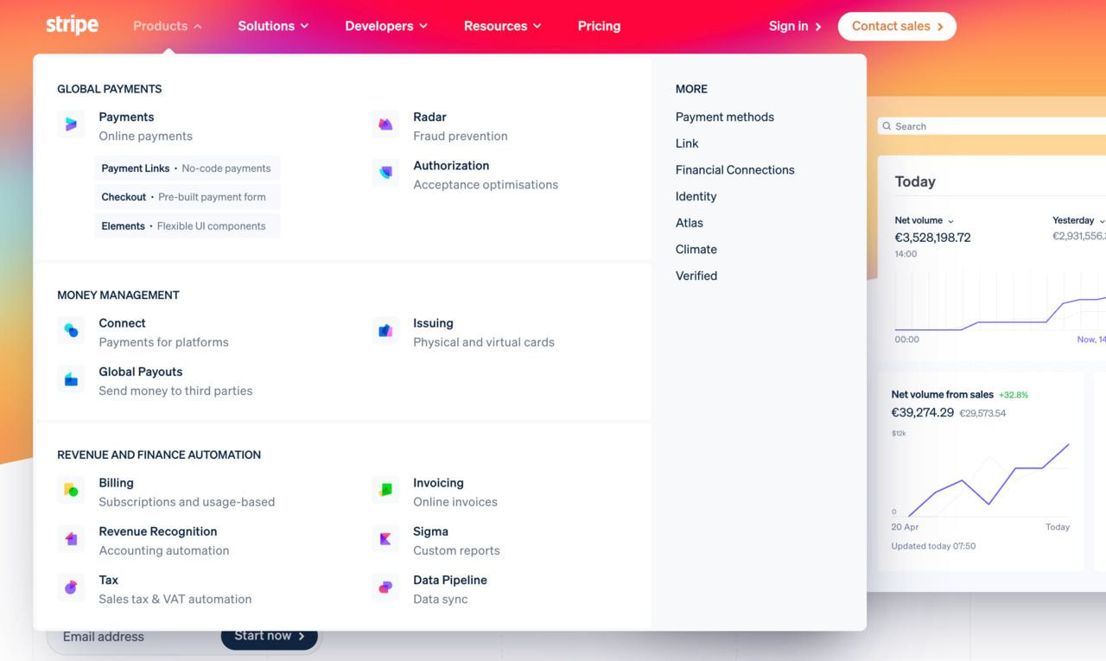The image size is (1106, 661).
Task: Select the Authorization product icon
Action: pyautogui.click(x=385, y=173)
